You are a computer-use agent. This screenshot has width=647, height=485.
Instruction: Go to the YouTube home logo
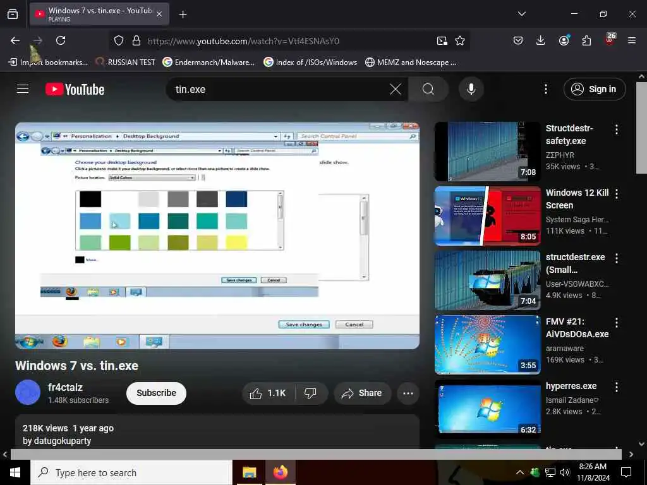coord(75,89)
